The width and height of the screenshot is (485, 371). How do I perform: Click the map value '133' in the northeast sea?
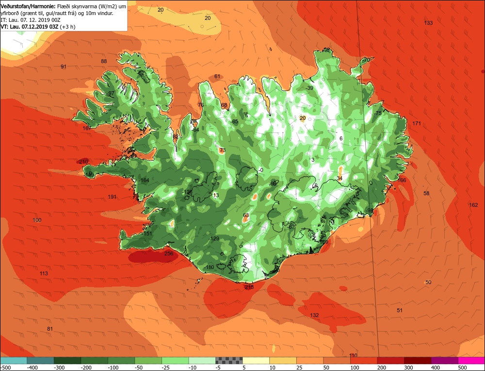[x=428, y=23]
